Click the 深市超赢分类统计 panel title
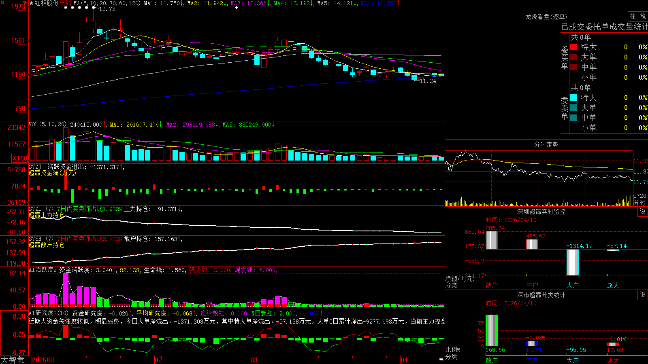The width and height of the screenshot is (648, 364). [541, 295]
